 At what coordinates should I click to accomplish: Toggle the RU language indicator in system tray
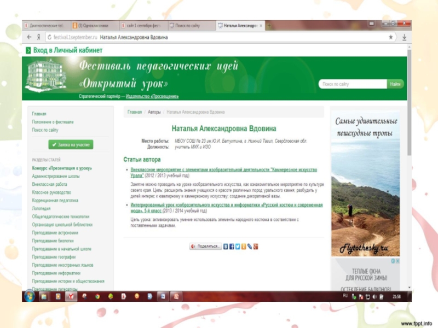tap(345, 295)
